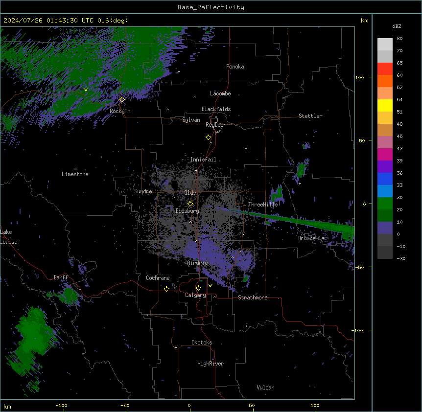Select the Sundre label
Screen dimensions: 422x412
[x=143, y=191]
